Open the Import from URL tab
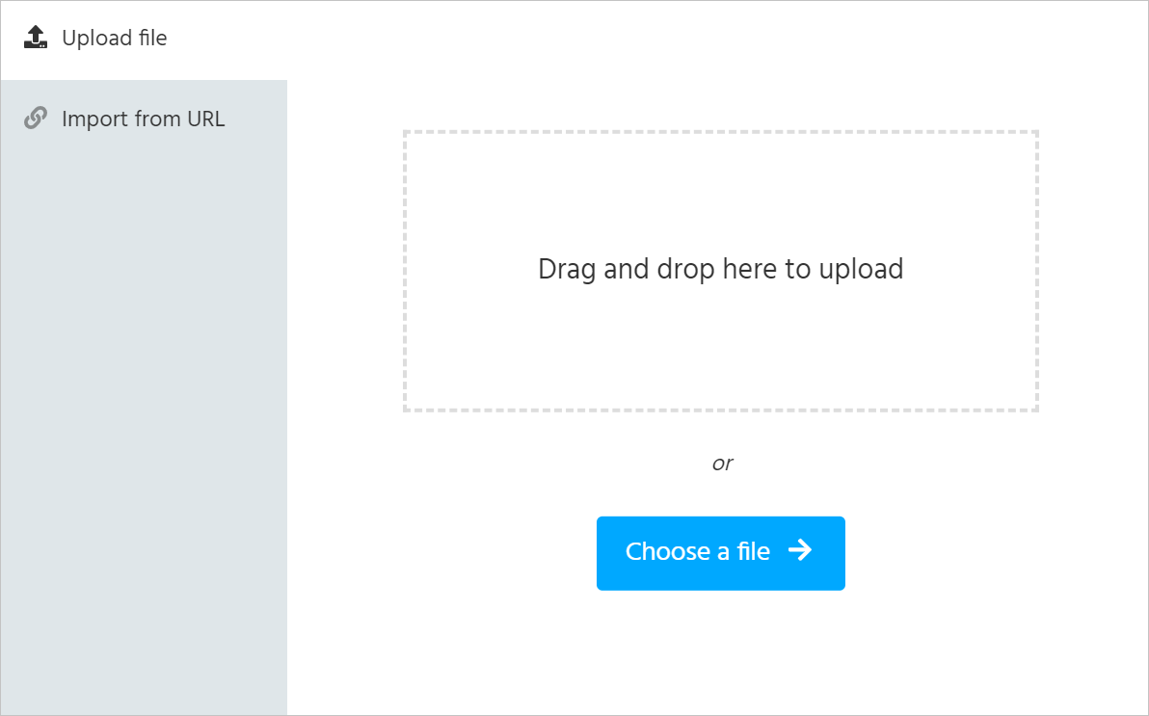The image size is (1149, 716). pyautogui.click(x=144, y=119)
